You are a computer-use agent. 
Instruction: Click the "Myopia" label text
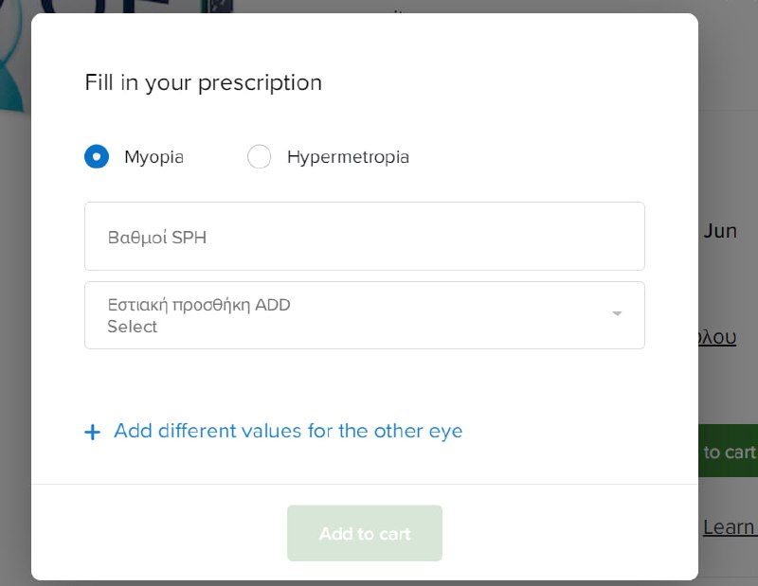(x=153, y=157)
